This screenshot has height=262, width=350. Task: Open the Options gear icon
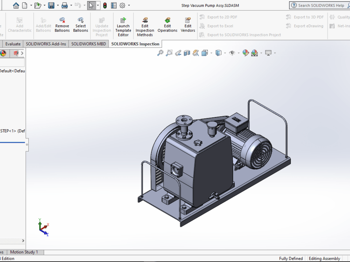pos(122,5)
